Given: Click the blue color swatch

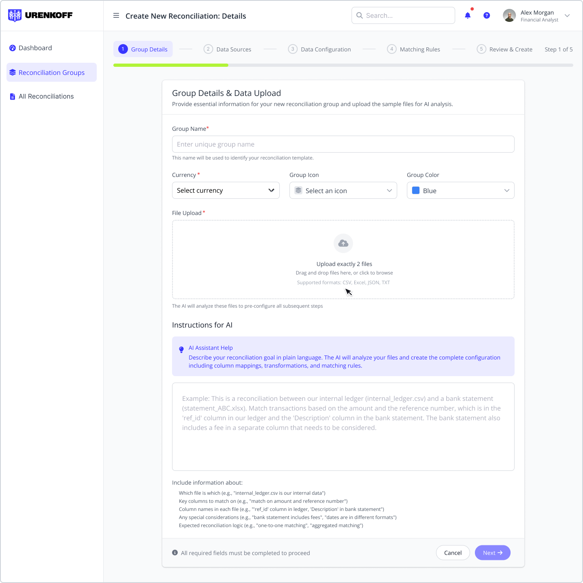Looking at the screenshot, I should coord(416,190).
